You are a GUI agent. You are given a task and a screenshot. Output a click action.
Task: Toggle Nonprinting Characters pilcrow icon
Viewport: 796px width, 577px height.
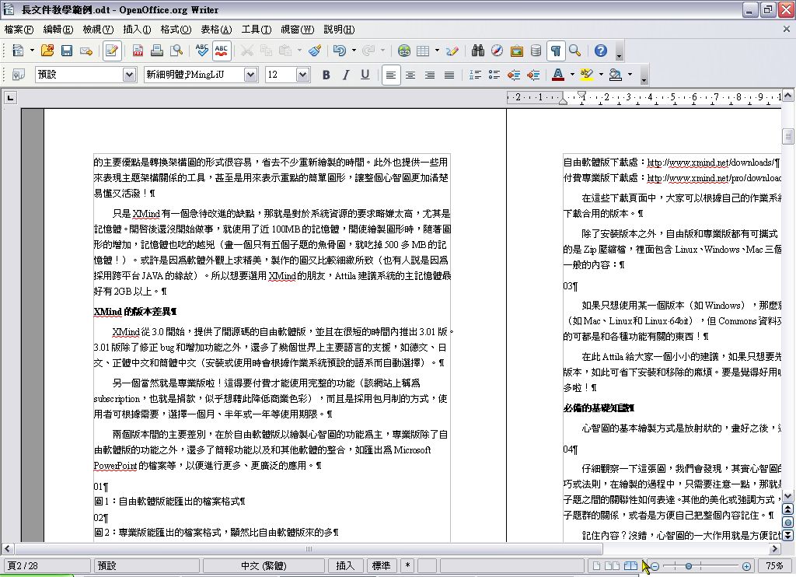click(x=556, y=51)
